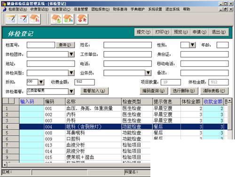Click the second calendar-pen toolbar icon
235x177 pixels.
click(x=23, y=19)
